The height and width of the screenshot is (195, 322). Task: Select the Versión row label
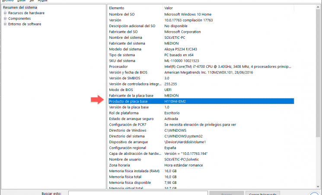(115, 20)
